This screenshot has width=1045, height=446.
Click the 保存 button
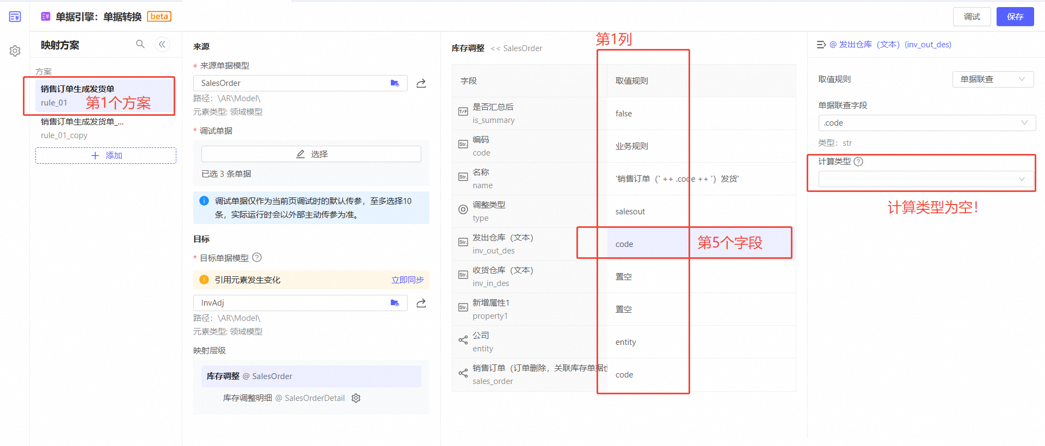pos(1015,17)
